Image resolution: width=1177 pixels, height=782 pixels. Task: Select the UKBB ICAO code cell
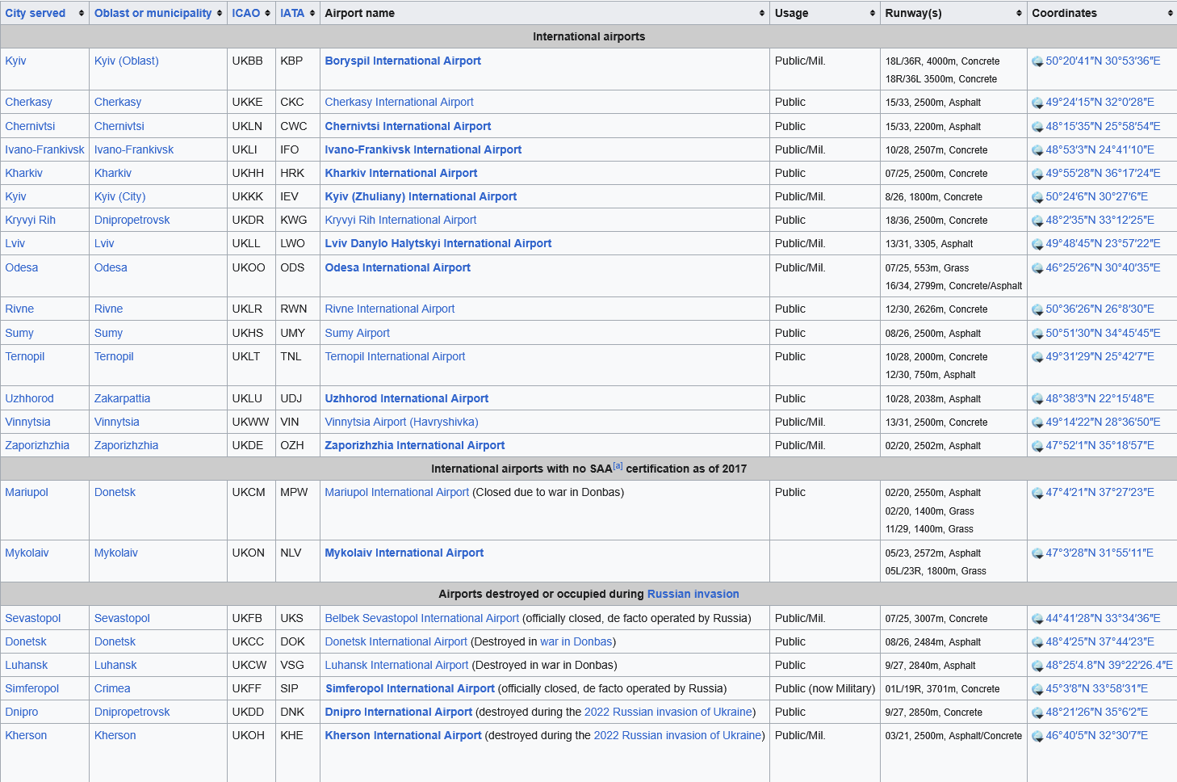pyautogui.click(x=251, y=69)
